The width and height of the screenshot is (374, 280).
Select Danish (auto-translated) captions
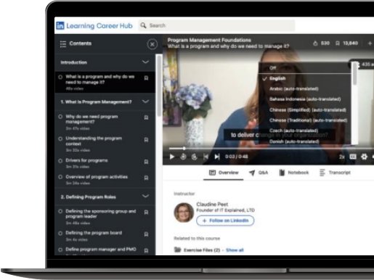pos(294,141)
